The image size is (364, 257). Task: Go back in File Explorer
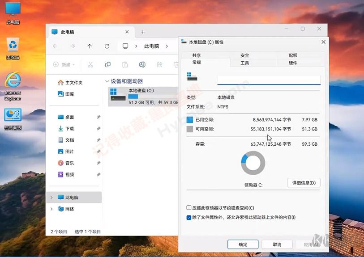pos(55,46)
